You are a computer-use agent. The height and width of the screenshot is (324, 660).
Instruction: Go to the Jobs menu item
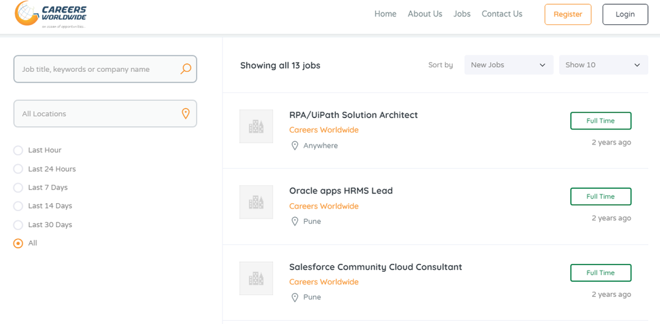(462, 14)
